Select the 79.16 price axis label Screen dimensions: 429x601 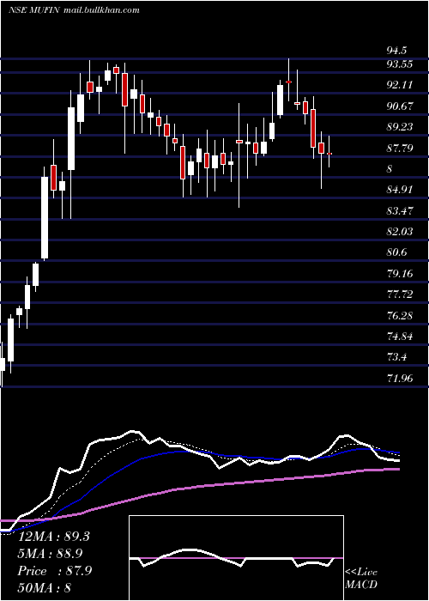point(400,274)
